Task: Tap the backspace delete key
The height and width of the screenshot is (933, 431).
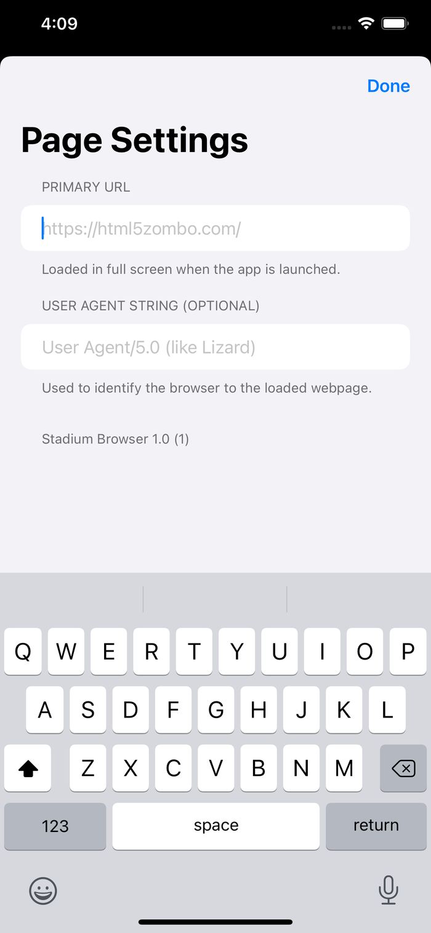Action: click(x=403, y=768)
